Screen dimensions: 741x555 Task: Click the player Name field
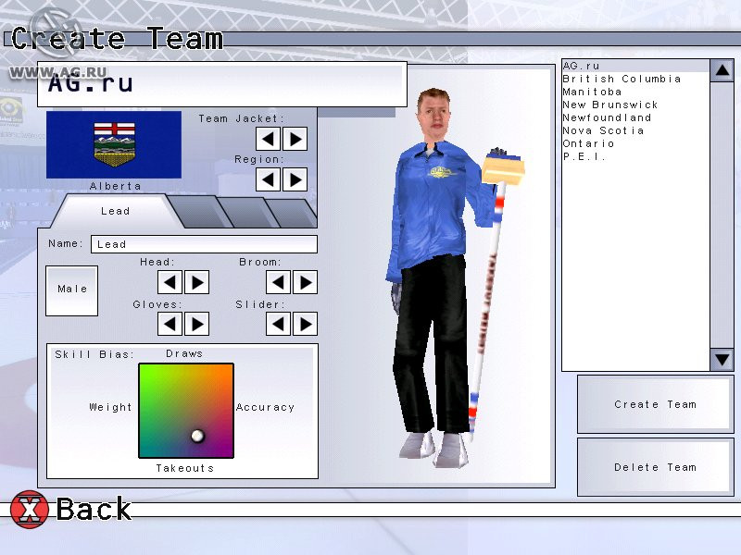click(x=204, y=244)
